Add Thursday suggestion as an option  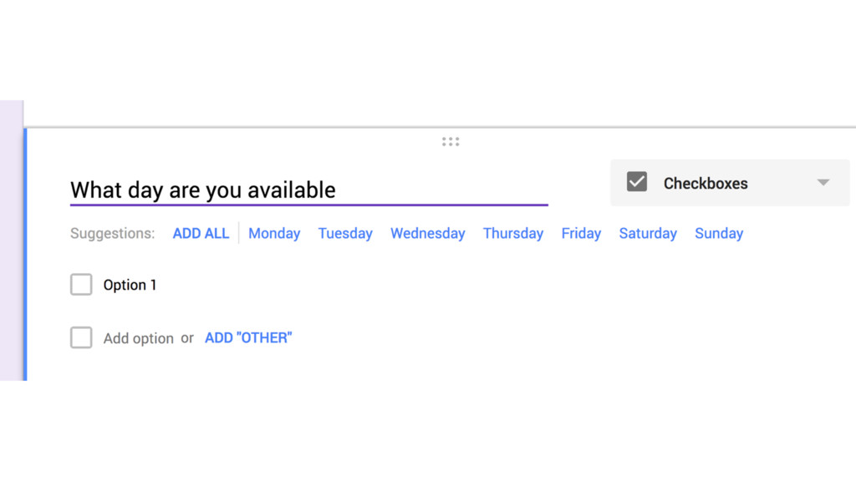513,234
